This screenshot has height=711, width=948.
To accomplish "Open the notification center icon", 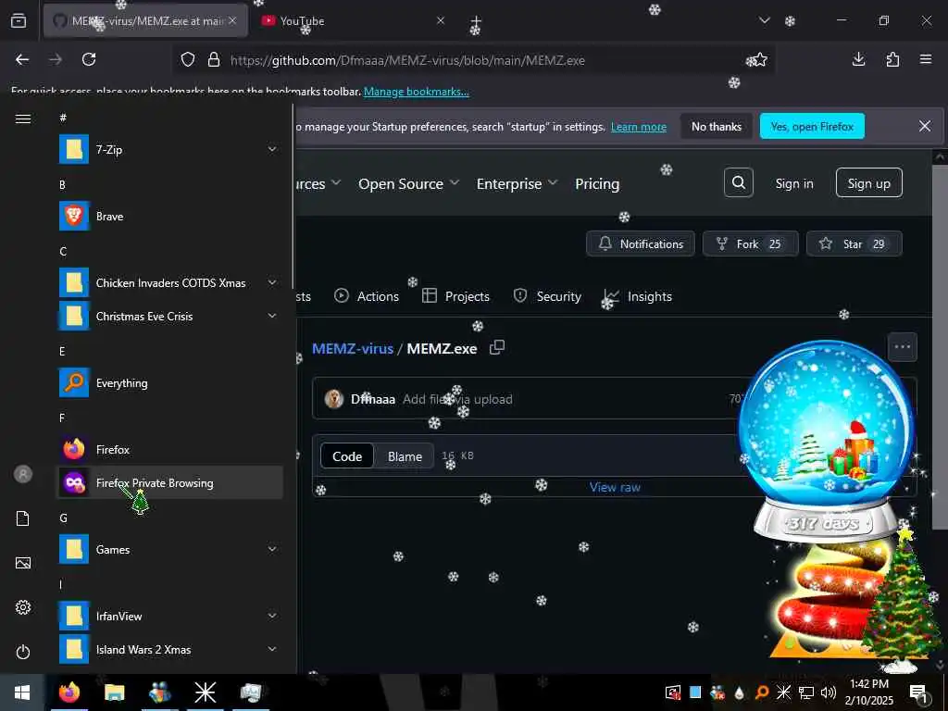I will [917, 692].
